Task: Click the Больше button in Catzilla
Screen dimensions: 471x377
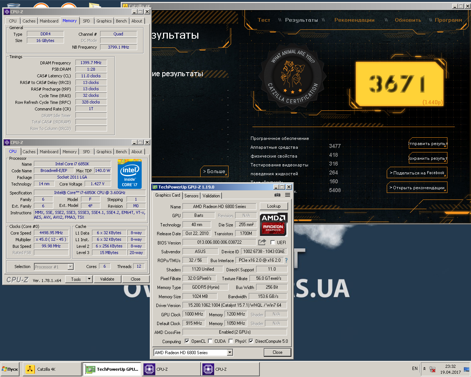Action: (x=215, y=171)
